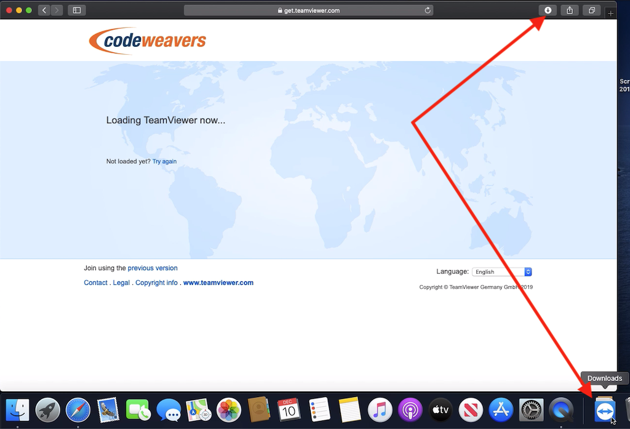Open FaceTime from the Dock

[x=138, y=410]
